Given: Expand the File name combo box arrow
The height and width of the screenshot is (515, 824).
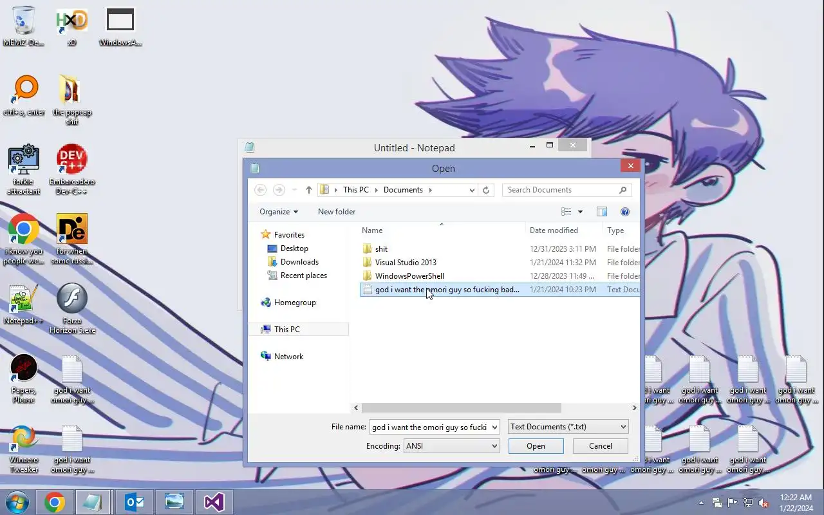Looking at the screenshot, I should tap(494, 427).
